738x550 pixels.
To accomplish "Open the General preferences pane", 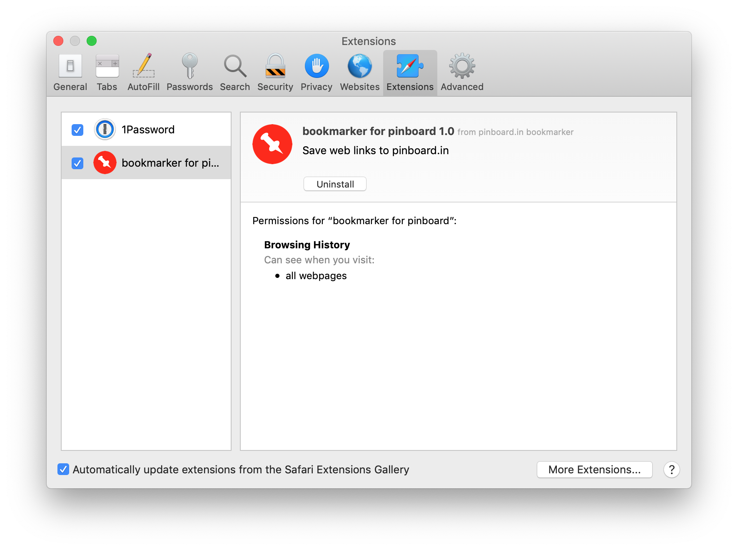I will [x=70, y=72].
